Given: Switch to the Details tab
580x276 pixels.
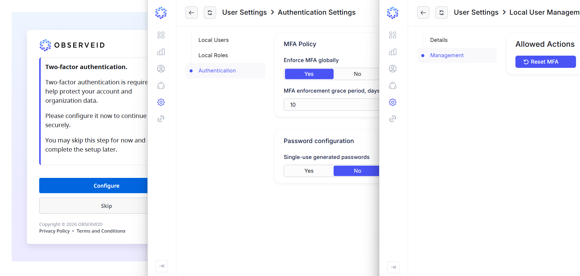Looking at the screenshot, I should pos(439,40).
